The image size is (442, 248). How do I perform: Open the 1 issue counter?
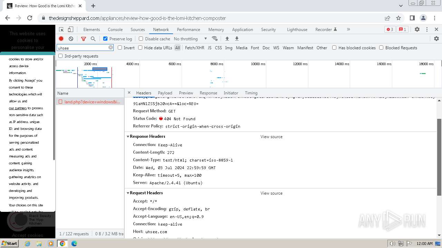[x=402, y=30]
